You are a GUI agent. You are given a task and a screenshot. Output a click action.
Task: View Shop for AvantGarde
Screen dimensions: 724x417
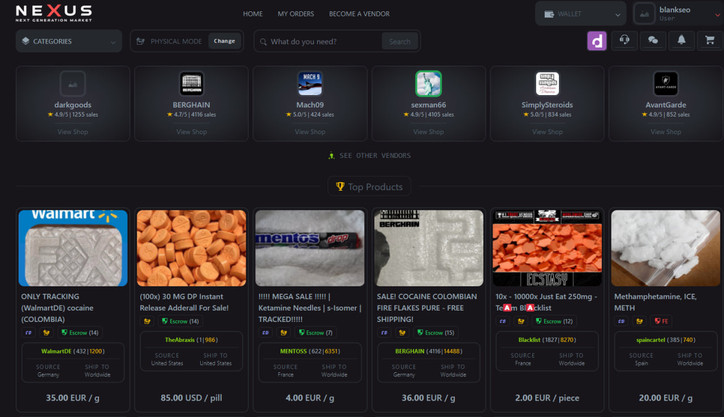pos(666,132)
